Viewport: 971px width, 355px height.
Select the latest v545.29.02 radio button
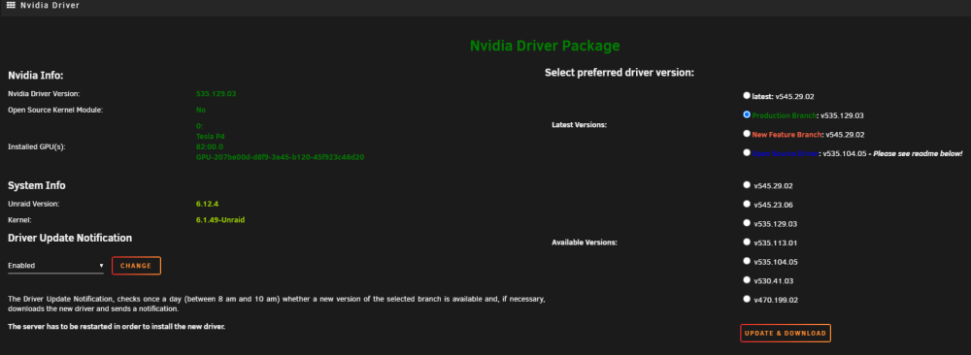click(x=746, y=95)
